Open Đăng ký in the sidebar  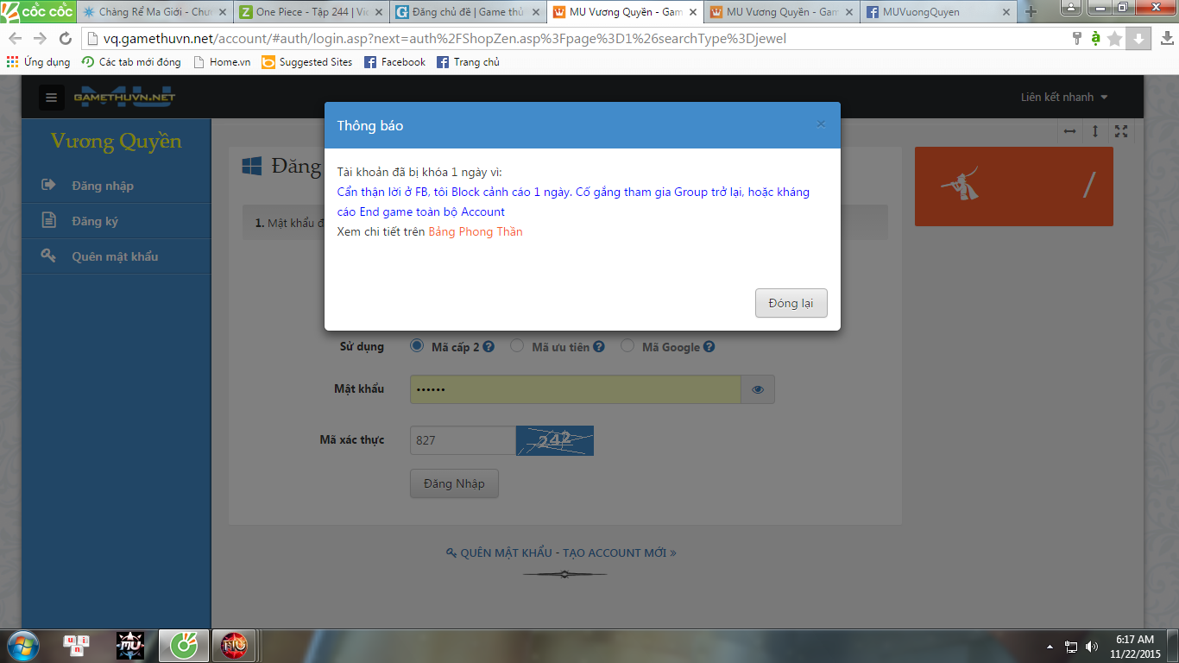[x=95, y=221]
